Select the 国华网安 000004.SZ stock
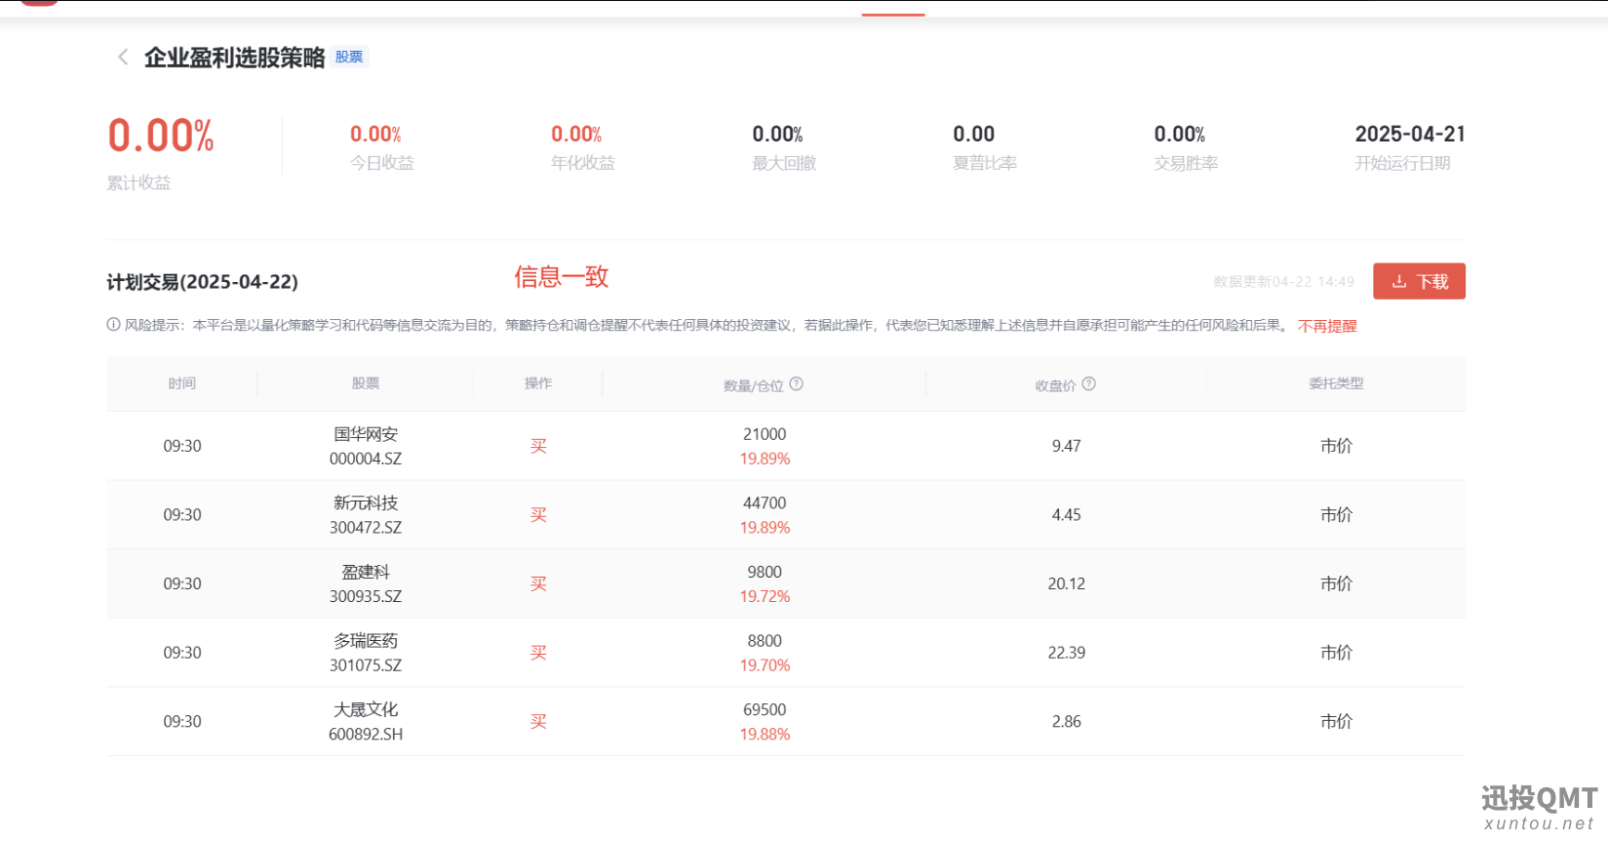 point(366,446)
